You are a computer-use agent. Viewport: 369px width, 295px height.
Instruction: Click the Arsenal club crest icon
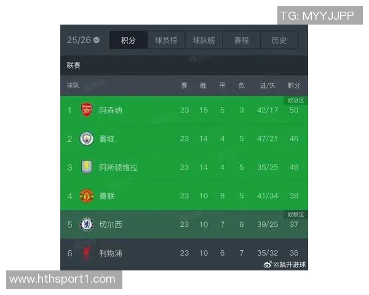pyautogui.click(x=87, y=110)
